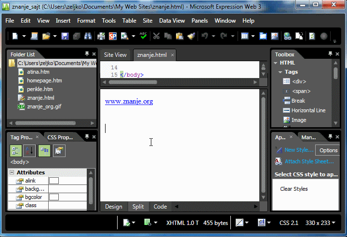Click the bgcolor color swatch
347x237 pixels.
54,197
